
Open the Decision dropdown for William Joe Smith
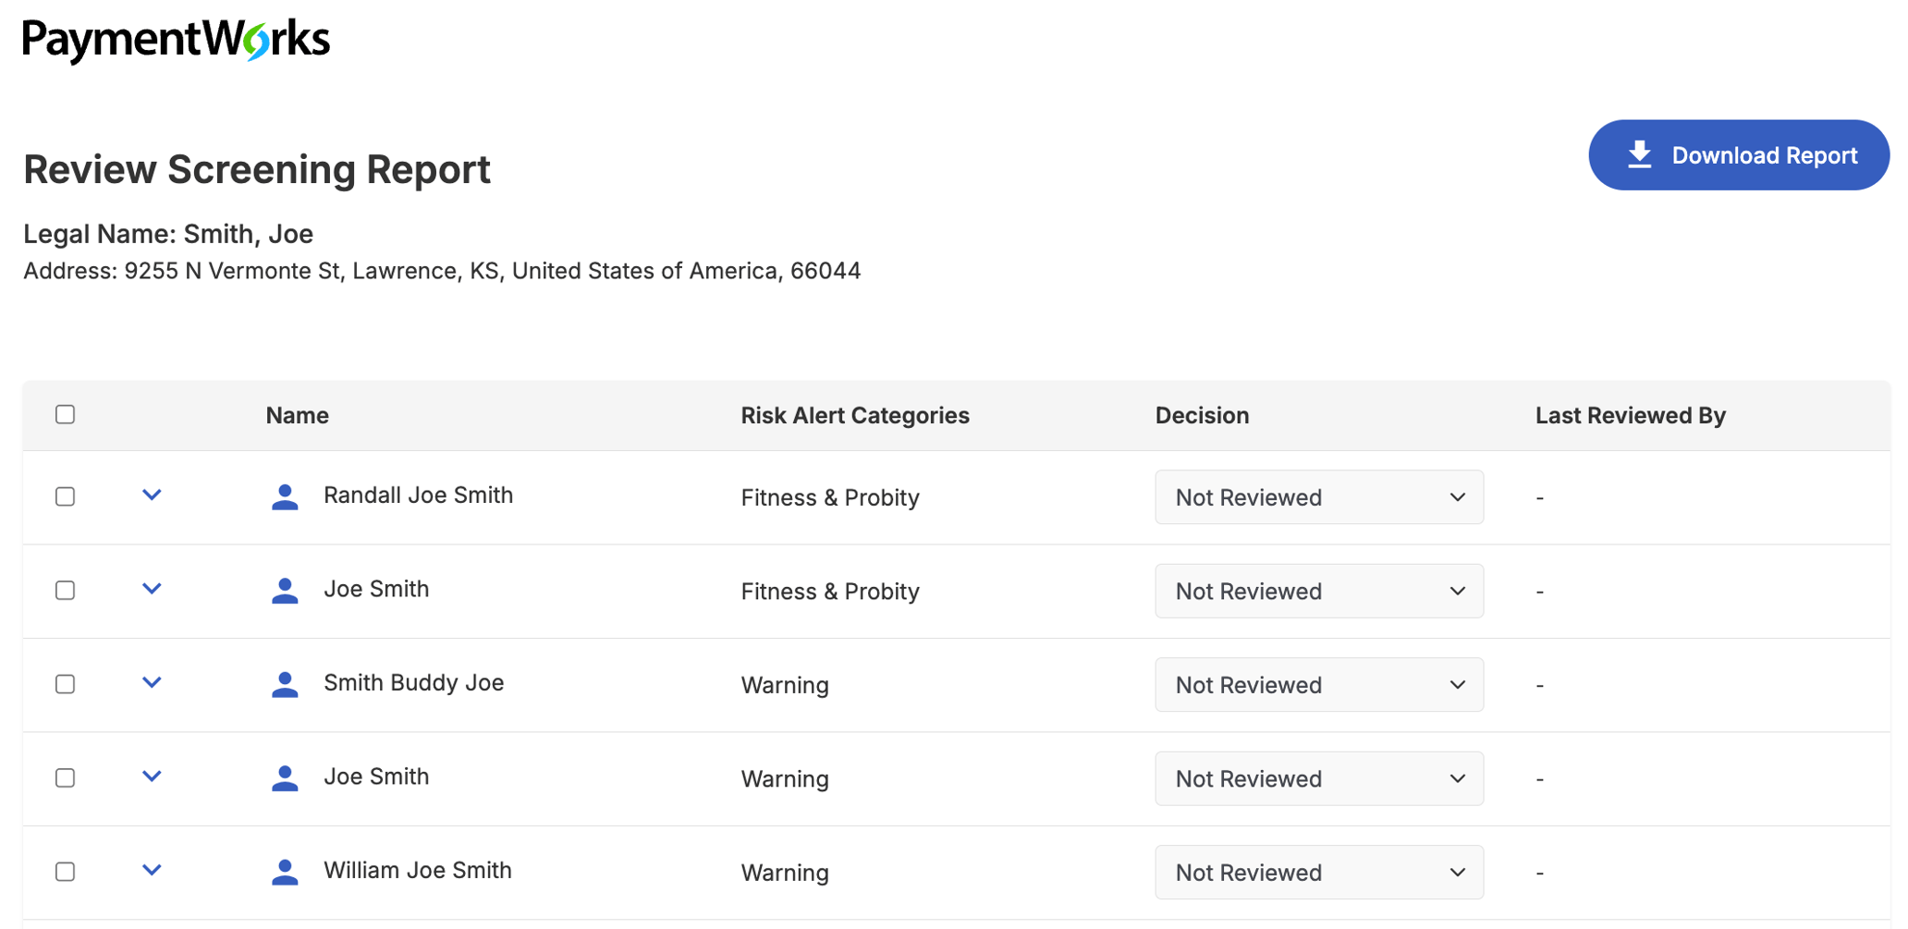pos(1318,872)
